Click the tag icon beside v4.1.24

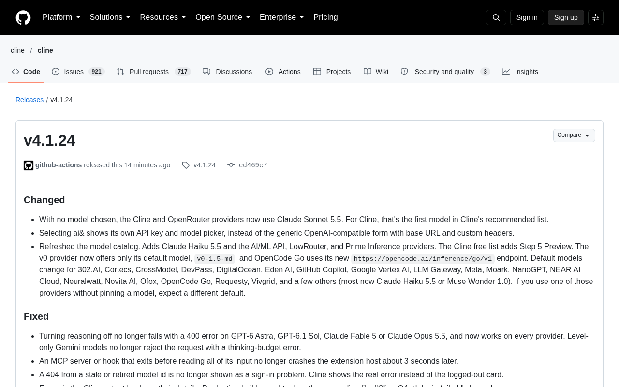coord(186,165)
